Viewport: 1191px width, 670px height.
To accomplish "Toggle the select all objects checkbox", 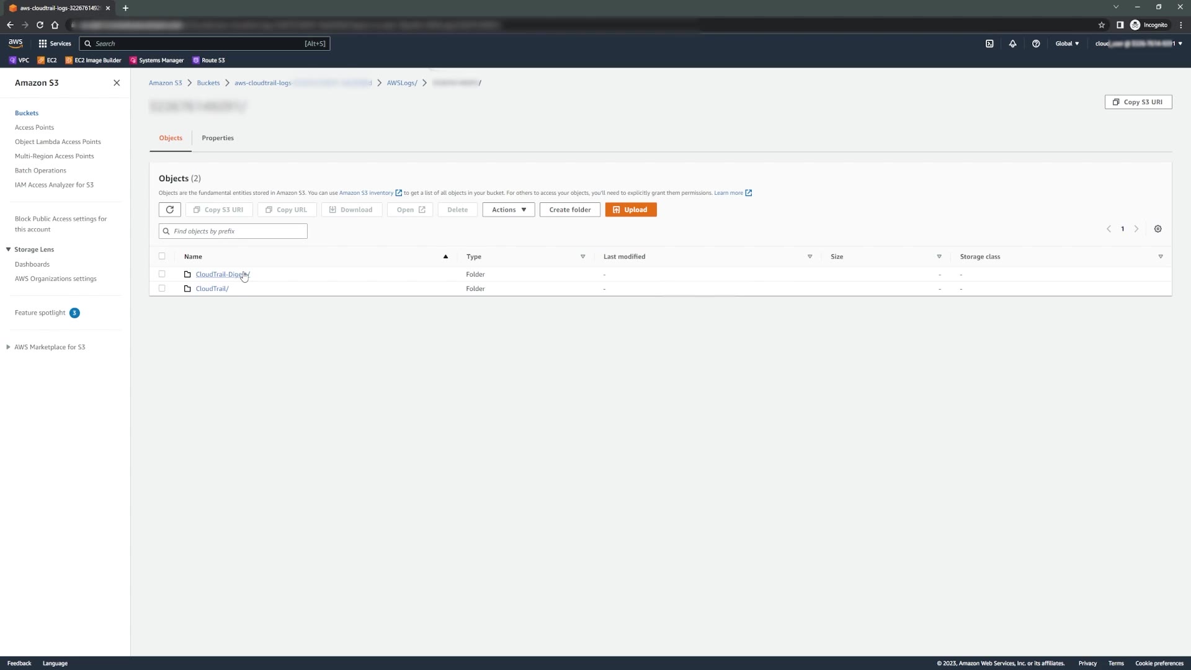I will pos(162,256).
